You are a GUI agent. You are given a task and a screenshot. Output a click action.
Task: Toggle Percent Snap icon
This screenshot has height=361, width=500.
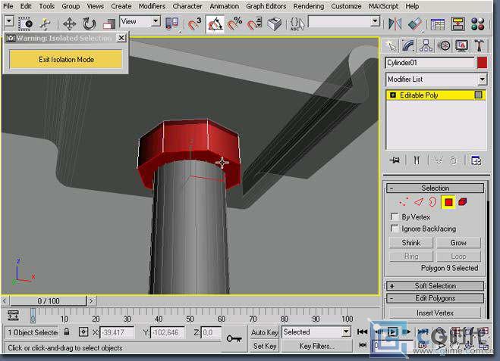click(234, 24)
